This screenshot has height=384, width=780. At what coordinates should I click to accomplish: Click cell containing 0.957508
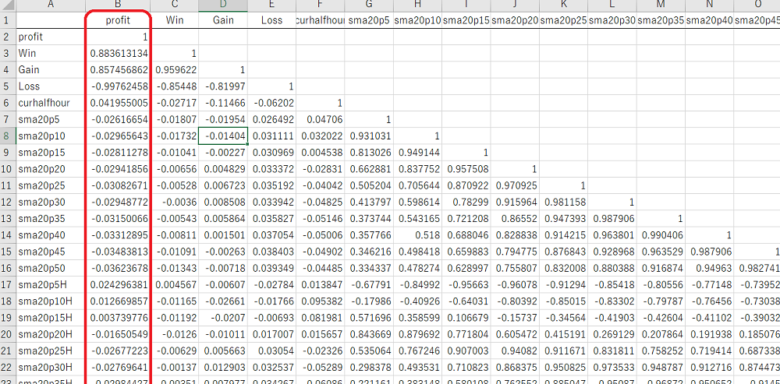coord(466,169)
